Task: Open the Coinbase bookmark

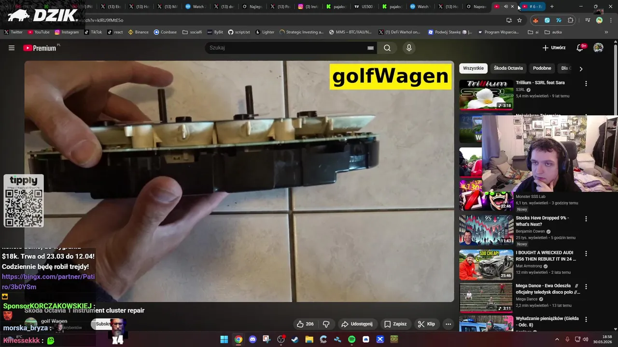Action: 165,32
